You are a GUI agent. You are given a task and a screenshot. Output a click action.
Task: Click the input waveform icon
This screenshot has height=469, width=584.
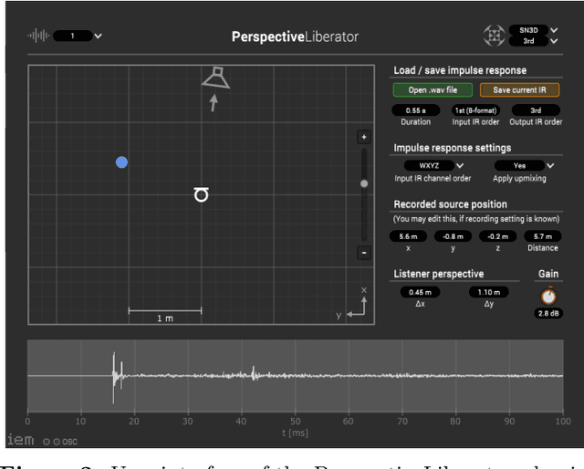38,36
